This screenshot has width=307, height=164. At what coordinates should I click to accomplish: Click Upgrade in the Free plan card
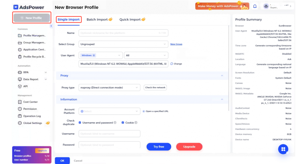(x=42, y=150)
